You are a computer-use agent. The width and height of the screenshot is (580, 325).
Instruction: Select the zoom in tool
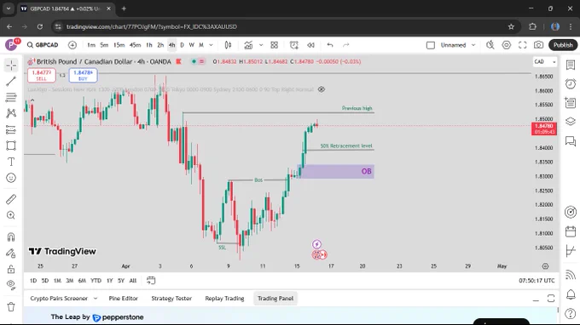[11, 215]
